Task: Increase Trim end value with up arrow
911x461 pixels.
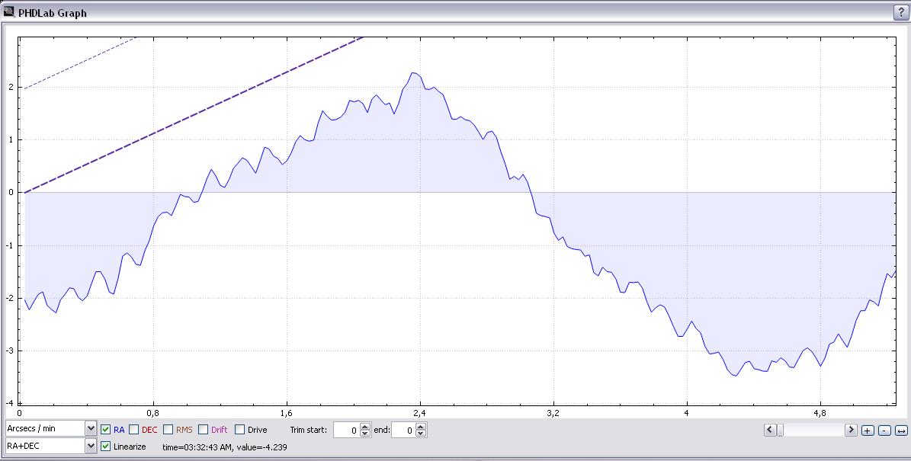Action: 422,427
